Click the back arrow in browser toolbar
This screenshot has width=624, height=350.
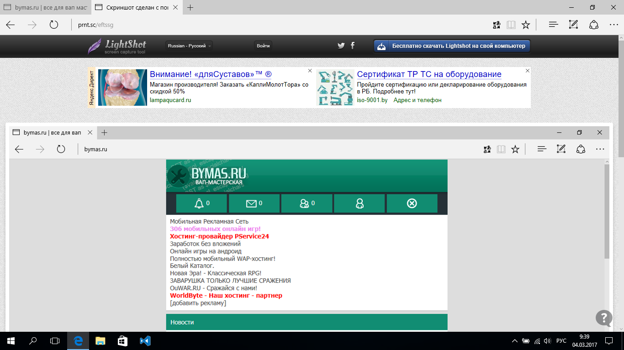pos(11,25)
